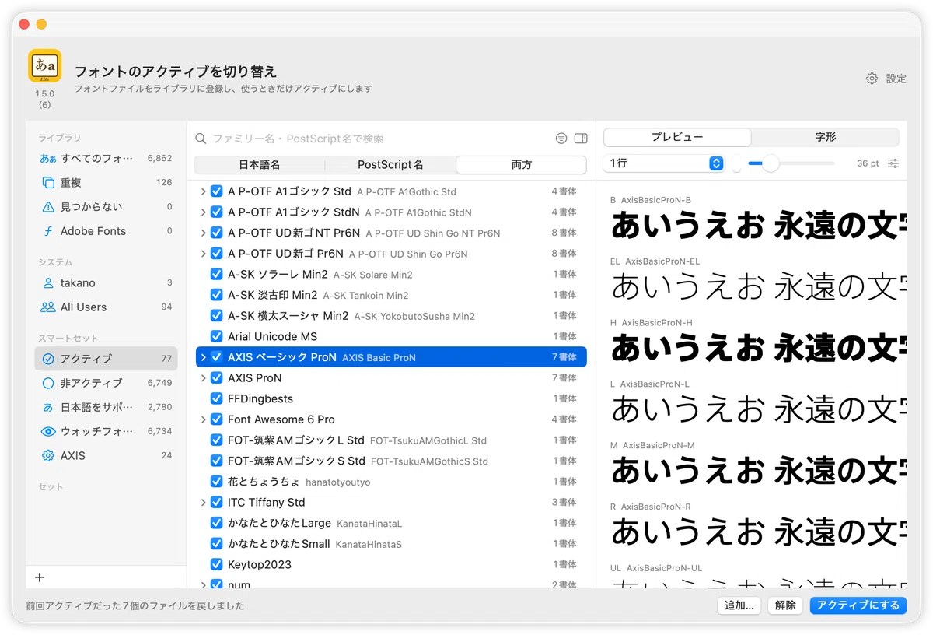The width and height of the screenshot is (933, 635).
Task: Switch to 字形 tab
Action: click(826, 137)
